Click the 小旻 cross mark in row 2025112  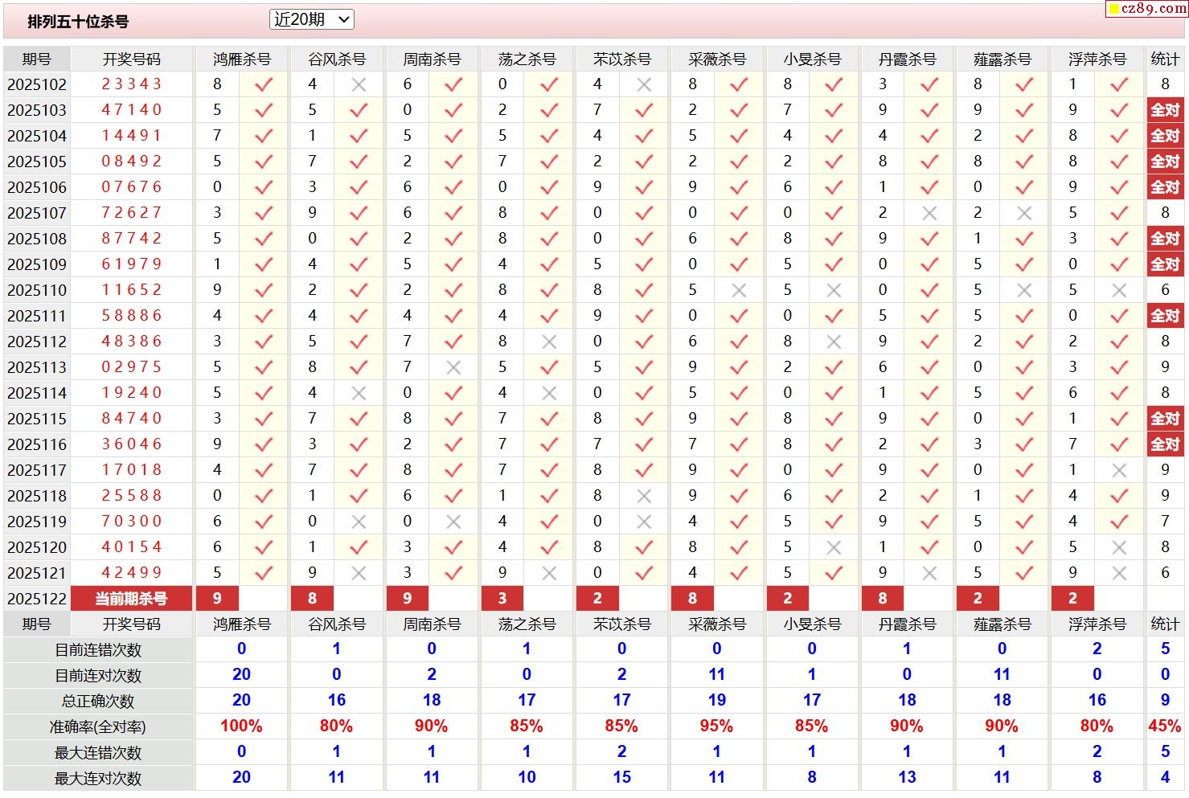pos(834,342)
